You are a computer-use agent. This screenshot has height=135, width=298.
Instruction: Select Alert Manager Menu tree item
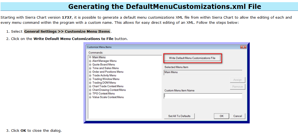click(x=104, y=61)
